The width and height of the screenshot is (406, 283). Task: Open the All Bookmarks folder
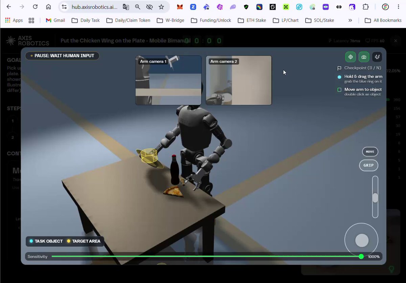point(383,20)
